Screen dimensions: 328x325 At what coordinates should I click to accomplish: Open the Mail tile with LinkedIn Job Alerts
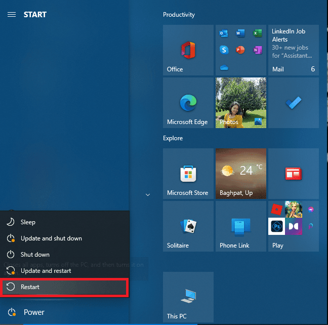(294, 50)
